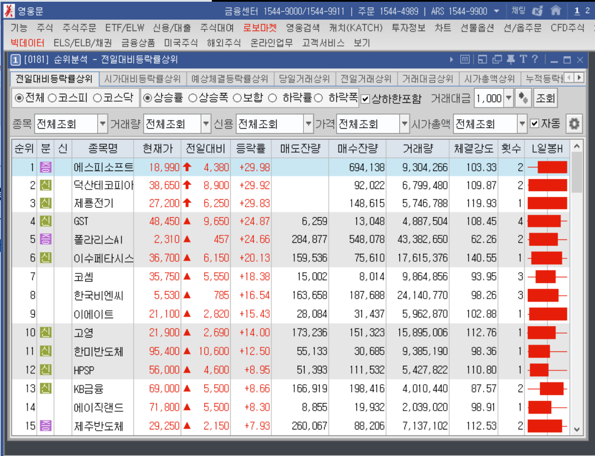
Task: Click 신 badge in 제룡전기 row
Action: [45, 203]
